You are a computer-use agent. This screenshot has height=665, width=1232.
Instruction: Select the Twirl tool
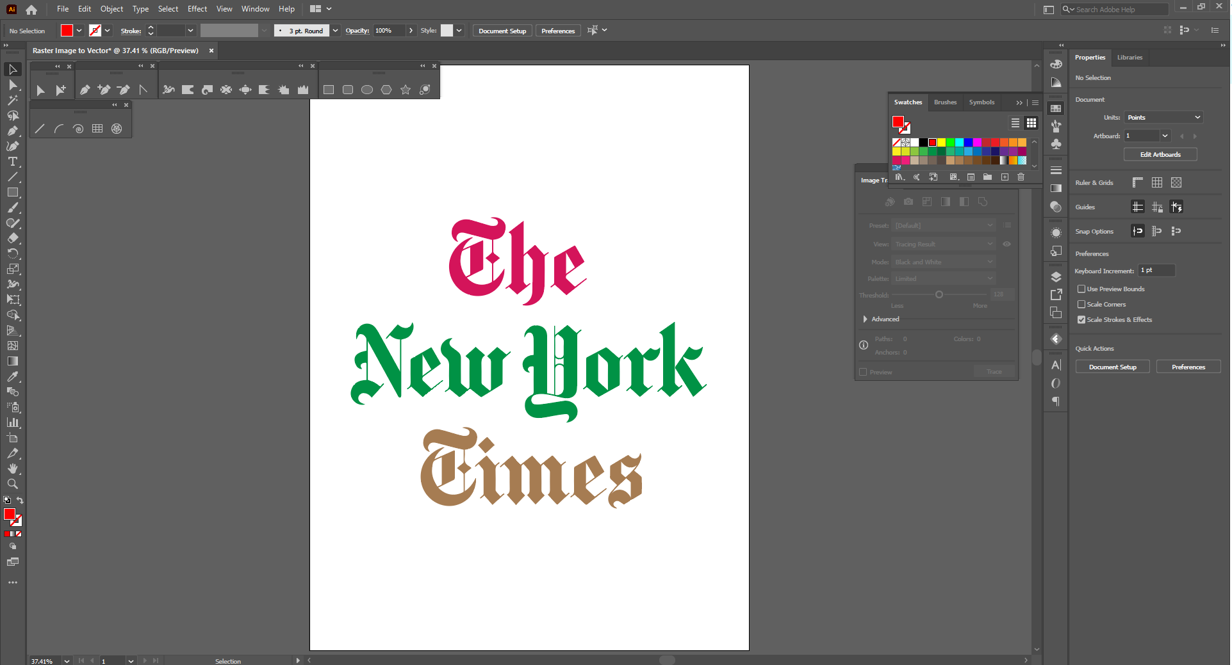coord(207,90)
